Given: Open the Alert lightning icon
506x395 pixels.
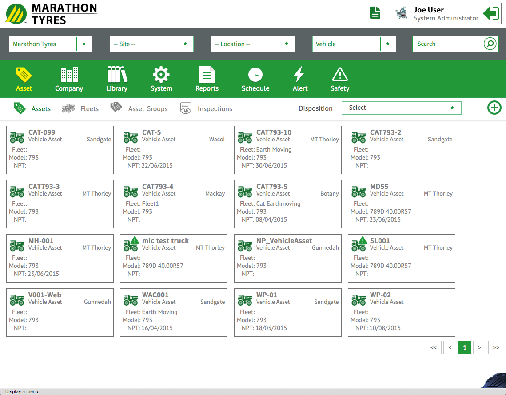Looking at the screenshot, I should 300,75.
